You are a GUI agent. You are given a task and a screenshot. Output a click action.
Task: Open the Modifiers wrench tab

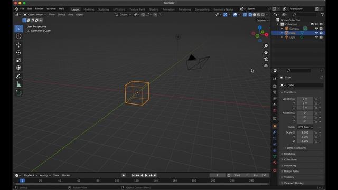coord(275,132)
